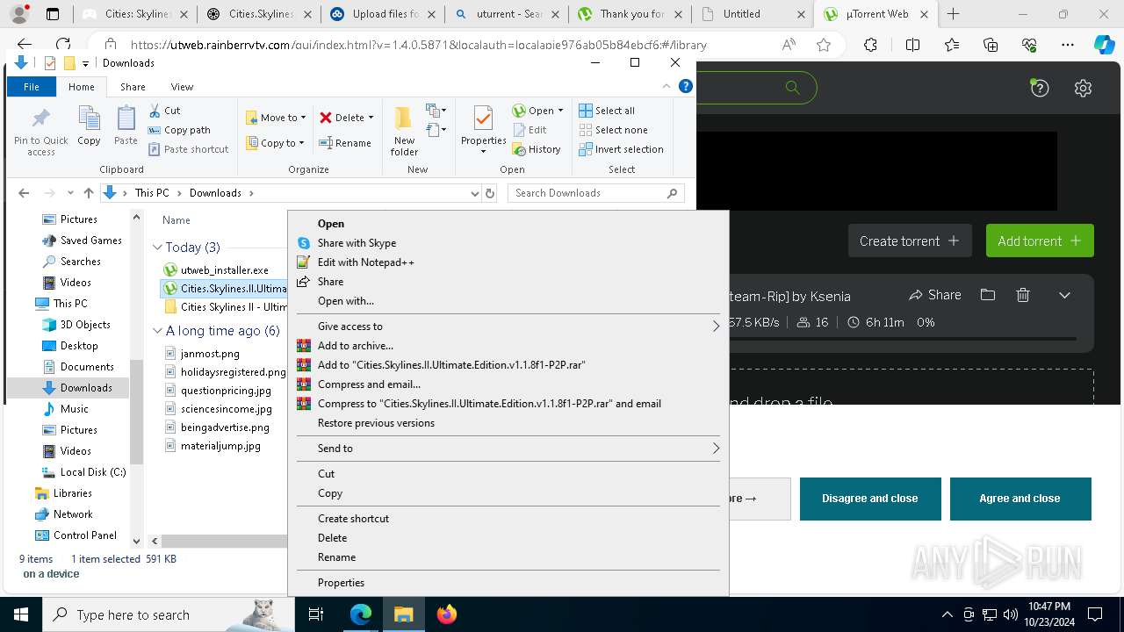The image size is (1124, 632).
Task: Expand the torrent details chevron
Action: pyautogui.click(x=1064, y=295)
